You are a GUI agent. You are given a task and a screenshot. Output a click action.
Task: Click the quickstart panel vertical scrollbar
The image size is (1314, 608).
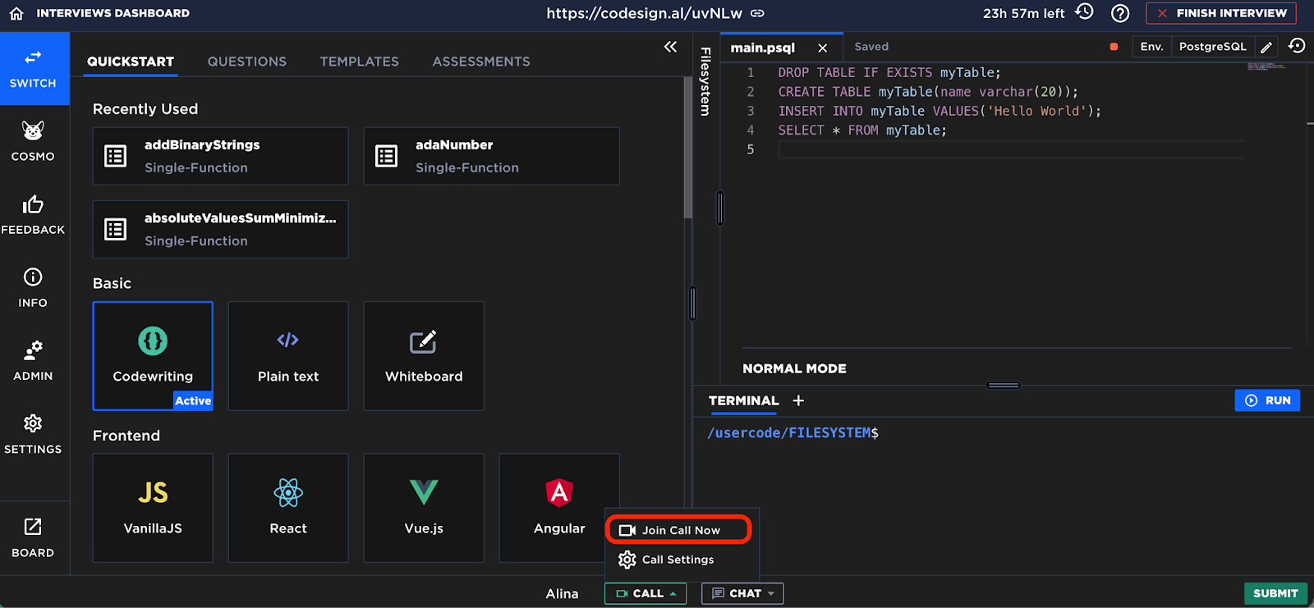click(688, 148)
